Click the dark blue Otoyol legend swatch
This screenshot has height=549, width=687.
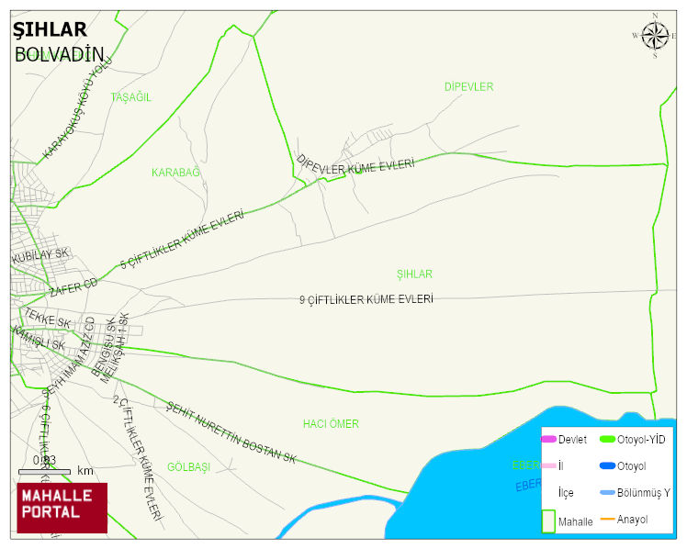click(x=606, y=465)
